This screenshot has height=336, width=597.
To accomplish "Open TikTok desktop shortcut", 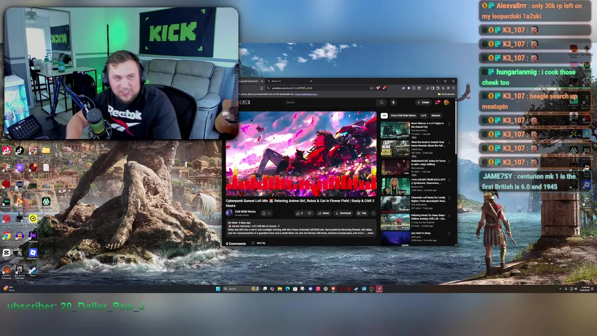I will tap(20, 151).
